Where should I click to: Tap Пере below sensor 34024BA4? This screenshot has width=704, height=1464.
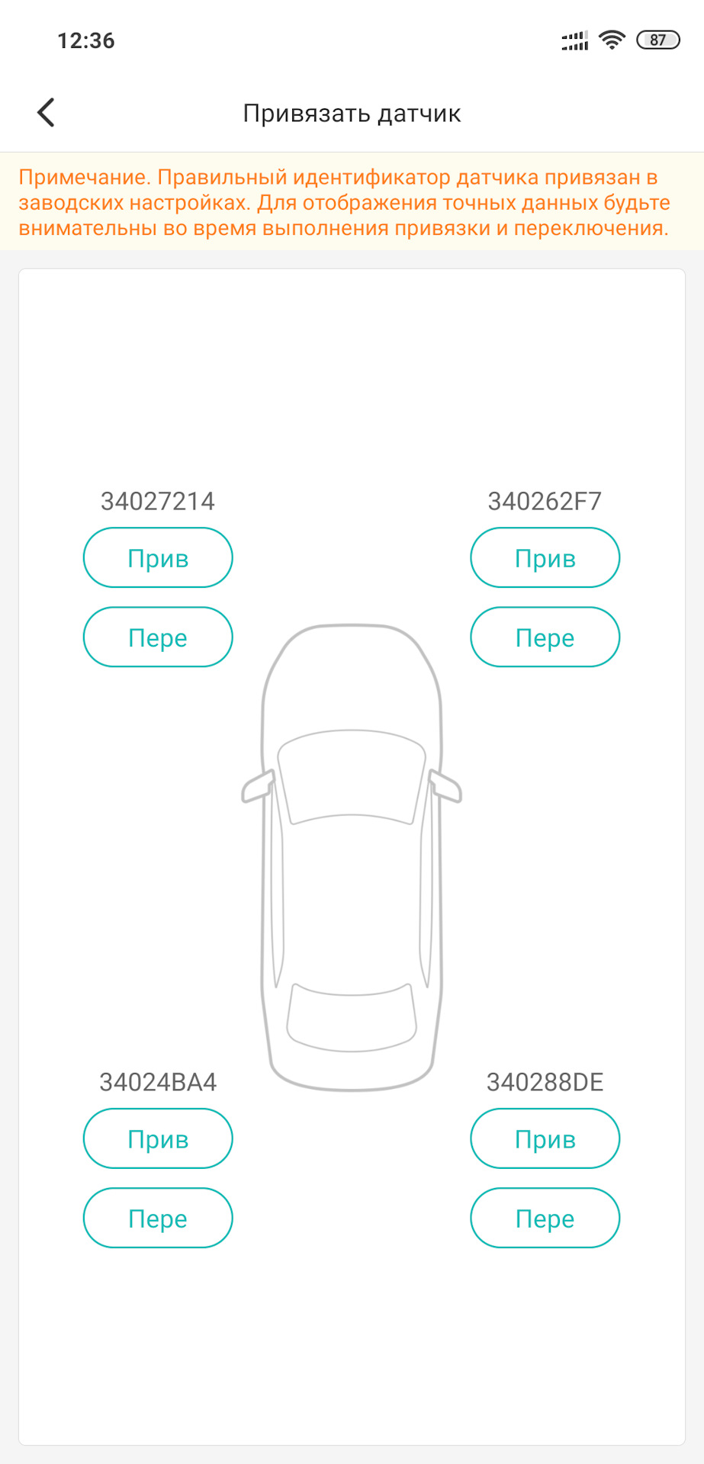coord(158,1218)
